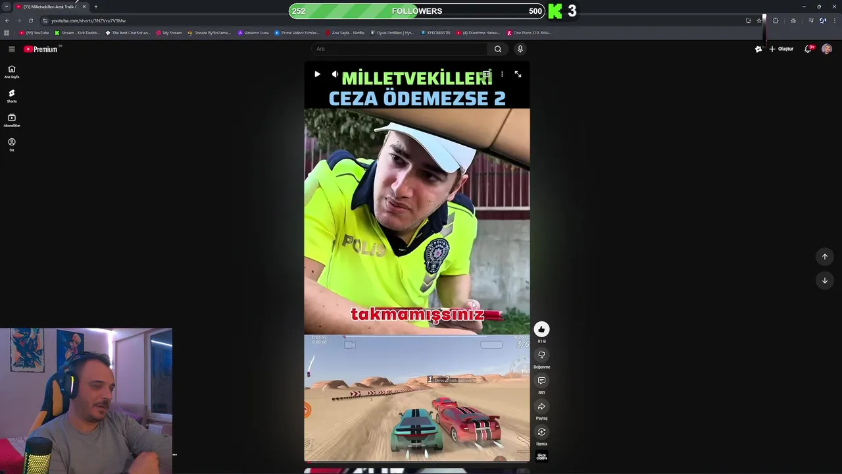Open the browser extensions puzzle icon

click(776, 20)
